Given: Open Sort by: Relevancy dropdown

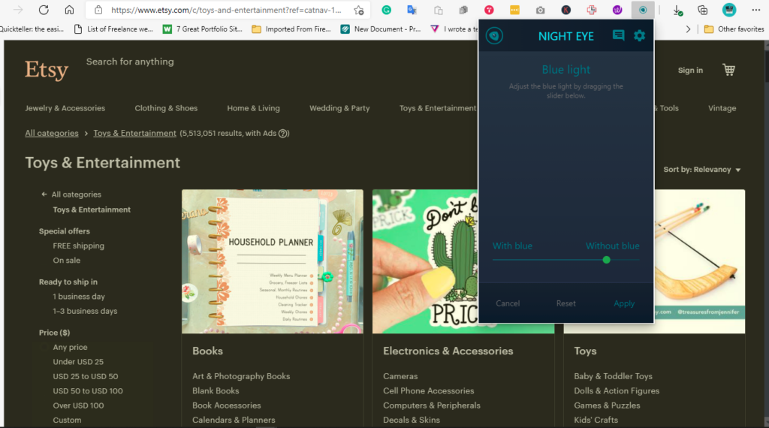Looking at the screenshot, I should pyautogui.click(x=702, y=170).
